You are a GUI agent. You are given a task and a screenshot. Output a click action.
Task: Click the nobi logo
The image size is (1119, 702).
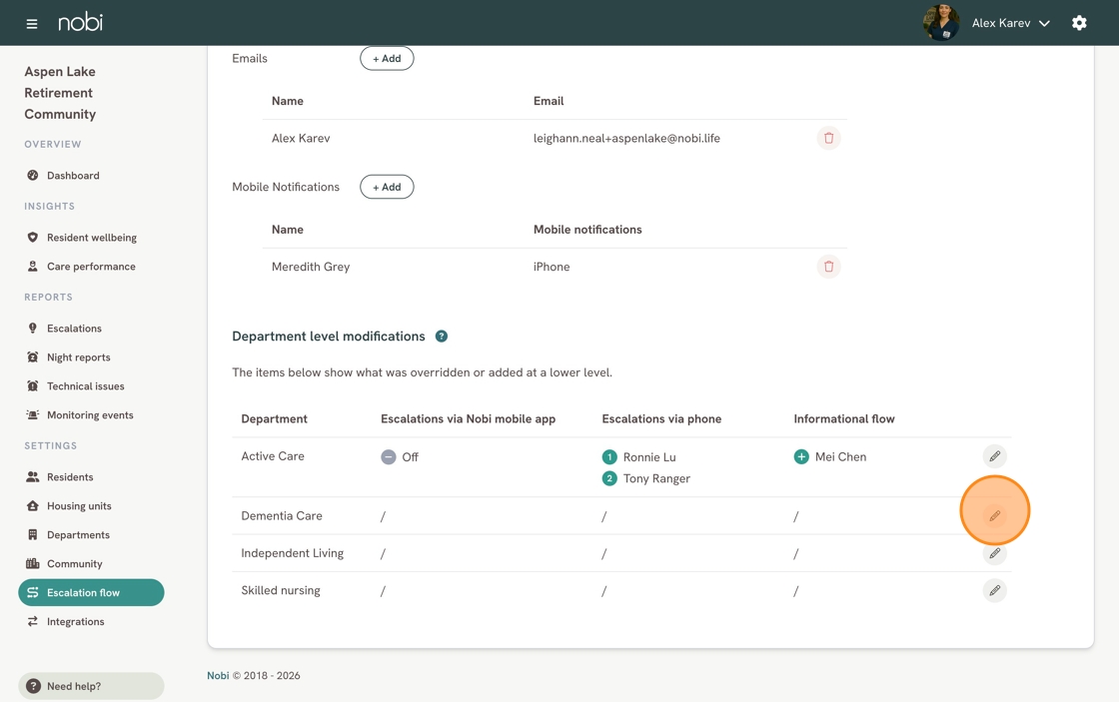(x=80, y=22)
